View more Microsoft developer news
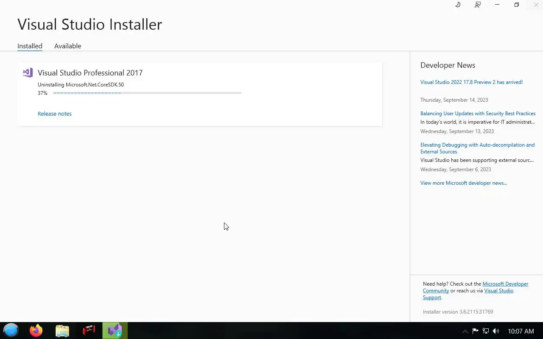The height and width of the screenshot is (339, 543). tap(464, 183)
